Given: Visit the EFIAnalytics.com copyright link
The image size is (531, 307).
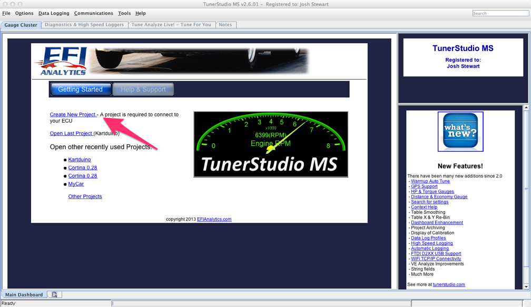Looking at the screenshot, I should (x=214, y=219).
